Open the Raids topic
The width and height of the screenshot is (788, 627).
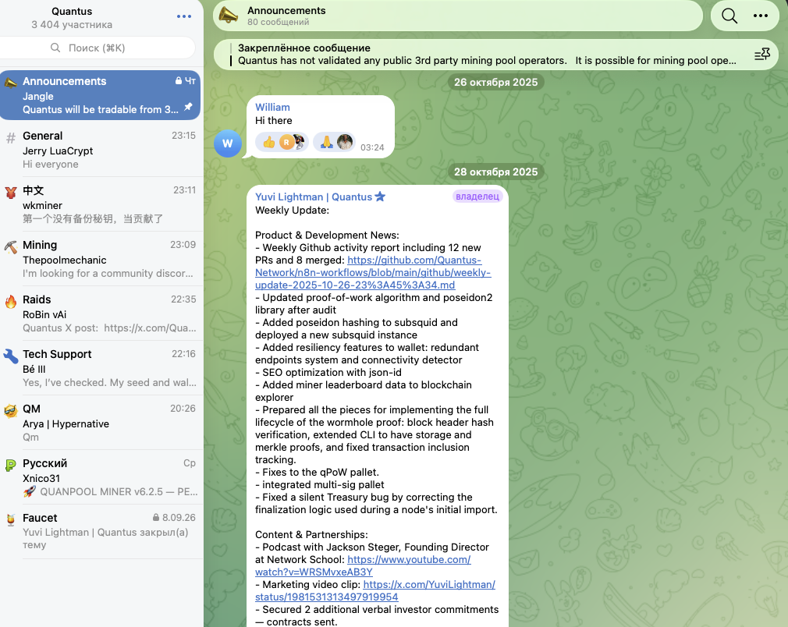click(101, 313)
